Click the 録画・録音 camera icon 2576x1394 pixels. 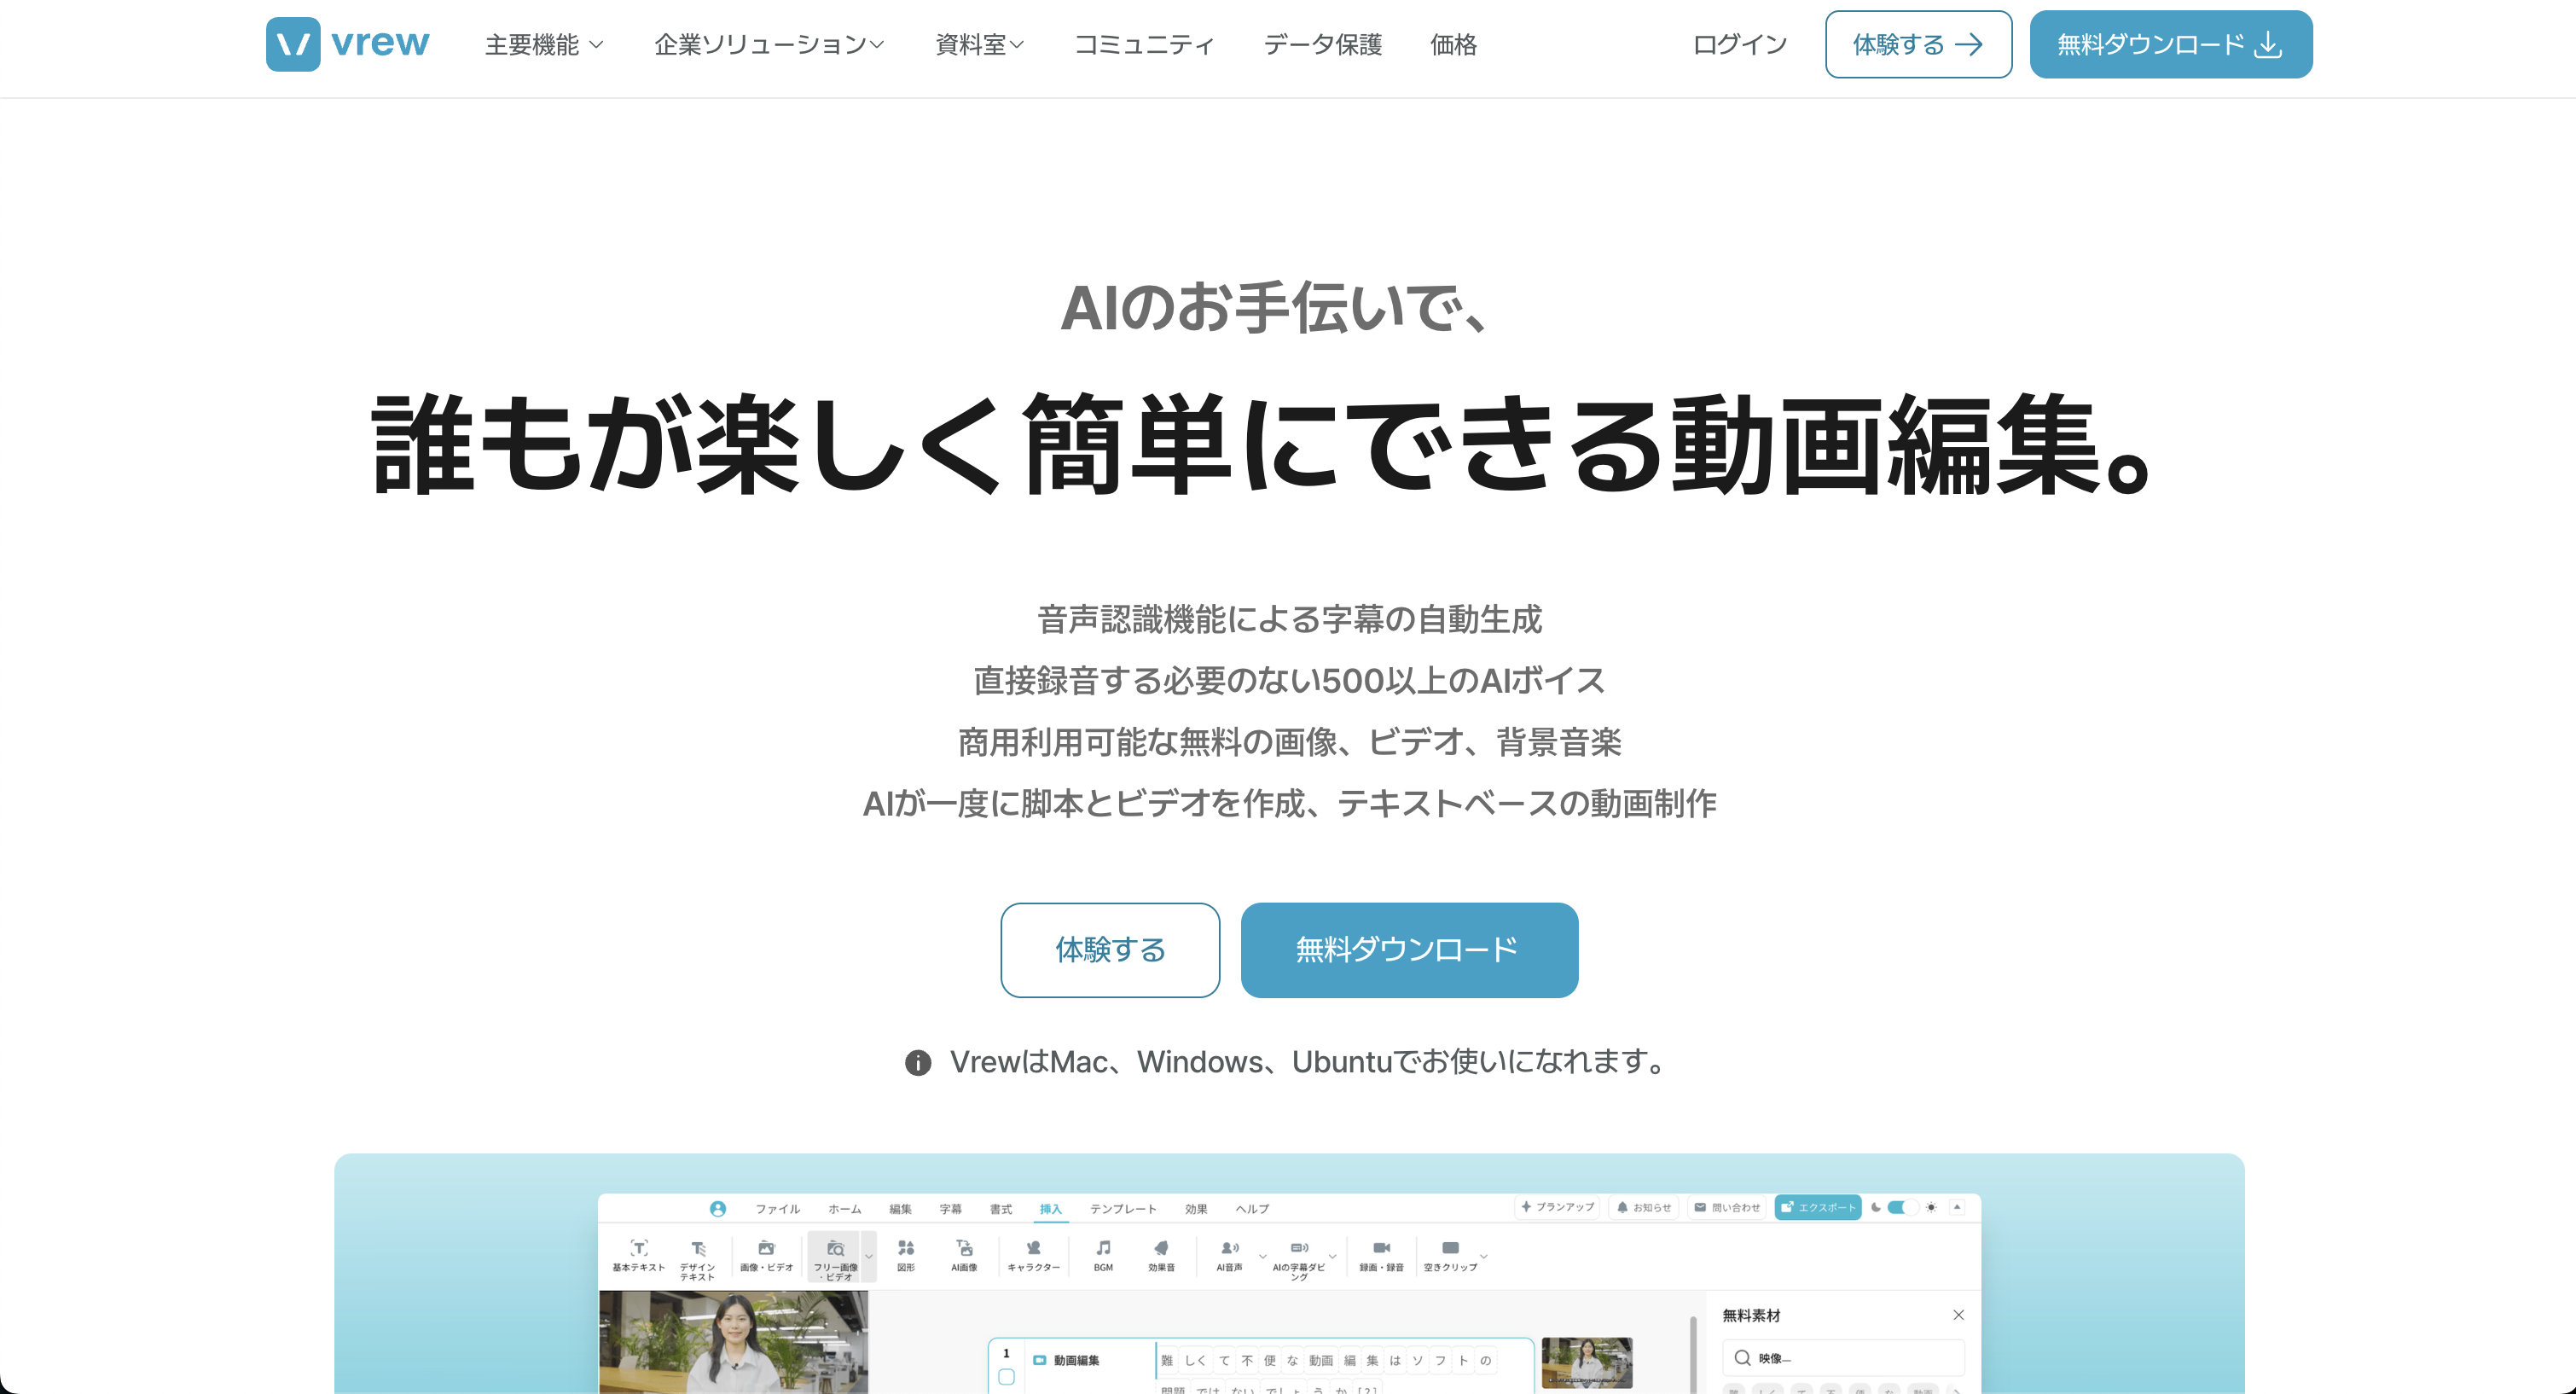1381,1248
